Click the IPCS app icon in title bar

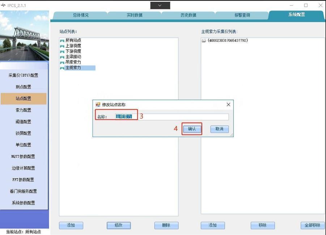click(4, 5)
